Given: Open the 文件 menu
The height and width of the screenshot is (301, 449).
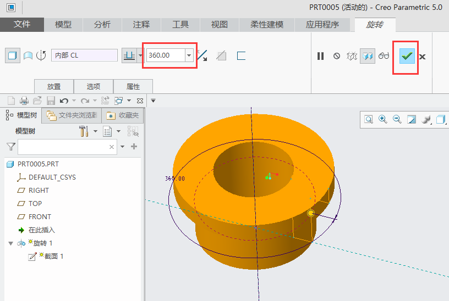Looking at the screenshot, I should [x=22, y=25].
